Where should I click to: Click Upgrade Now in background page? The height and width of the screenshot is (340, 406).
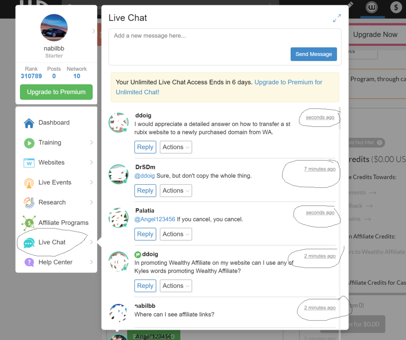click(375, 34)
